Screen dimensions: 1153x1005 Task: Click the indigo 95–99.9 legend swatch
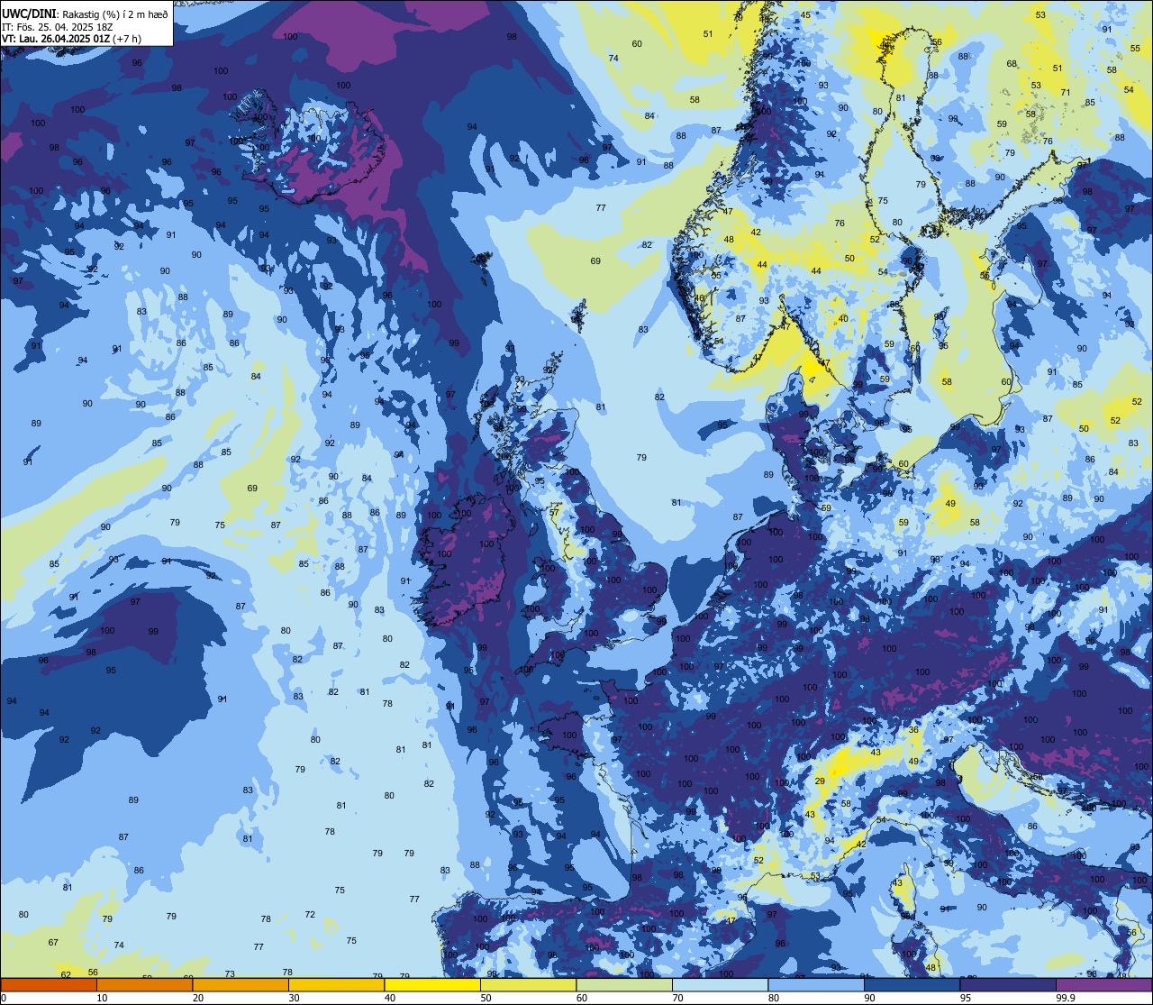tap(1008, 984)
